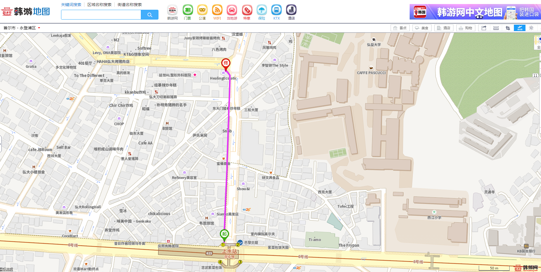Image resolution: width=541 pixels, height=272 pixels.
Task: Click the Chir Chir炸鸡 label
Action: (121, 105)
